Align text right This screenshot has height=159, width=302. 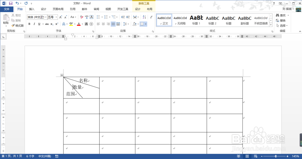pyautogui.click(x=108, y=24)
